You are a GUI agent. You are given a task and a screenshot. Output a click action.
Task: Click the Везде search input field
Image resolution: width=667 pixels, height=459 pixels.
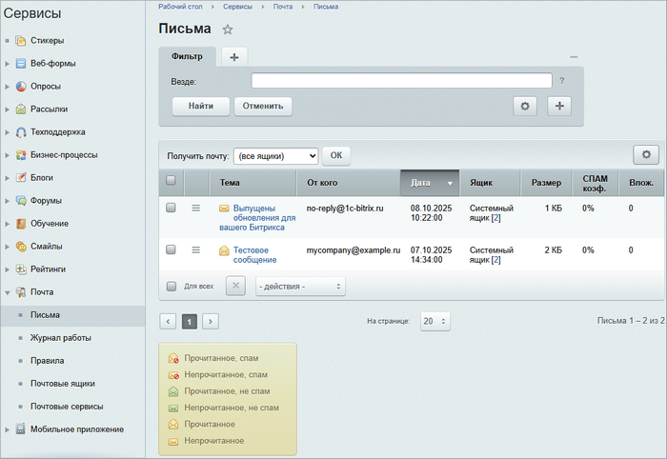(x=401, y=81)
